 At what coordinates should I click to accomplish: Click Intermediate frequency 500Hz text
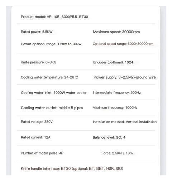coord(117,92)
